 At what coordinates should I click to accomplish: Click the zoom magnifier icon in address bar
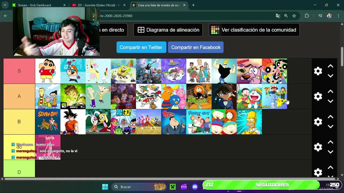tap(286, 16)
